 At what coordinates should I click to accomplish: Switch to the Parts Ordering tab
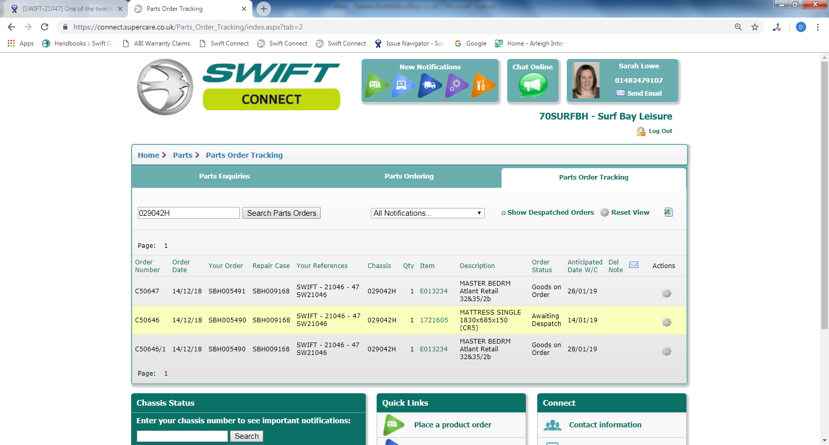(409, 176)
